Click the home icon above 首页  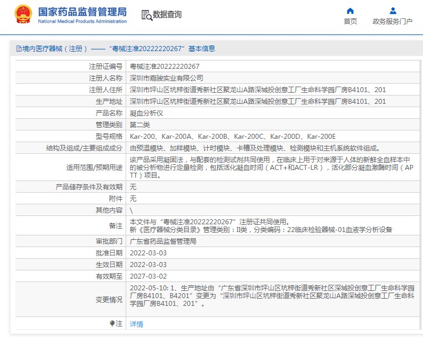point(350,11)
